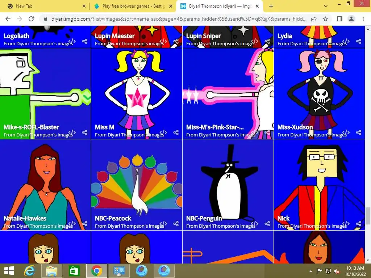Click the share page icon in address bar

point(314,19)
